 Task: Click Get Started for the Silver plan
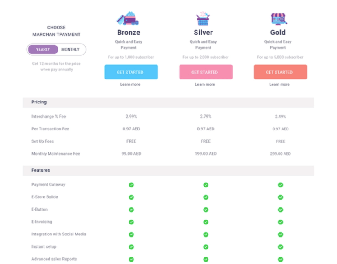[206, 72]
